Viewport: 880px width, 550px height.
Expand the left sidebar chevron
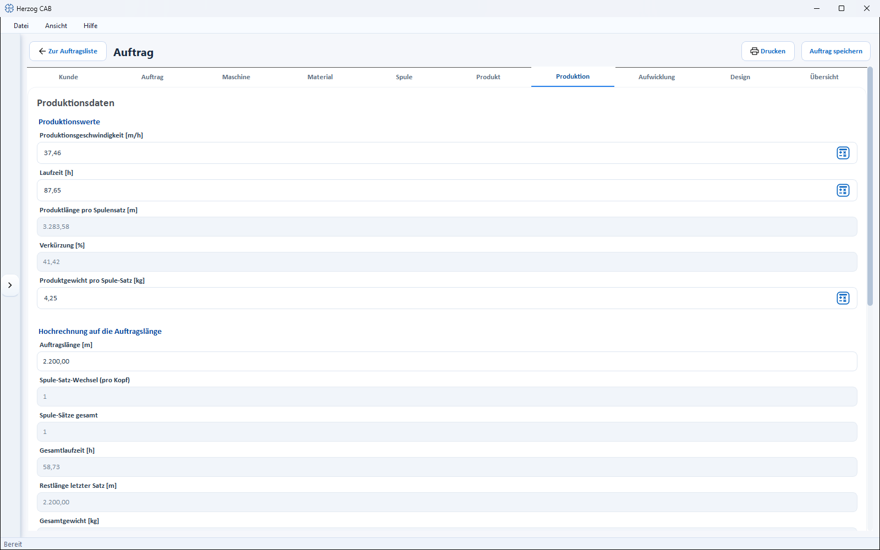tap(10, 285)
